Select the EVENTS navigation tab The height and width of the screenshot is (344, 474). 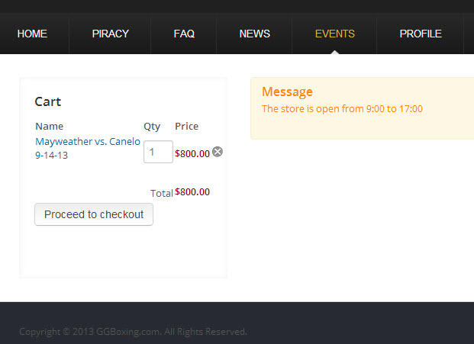pos(334,34)
